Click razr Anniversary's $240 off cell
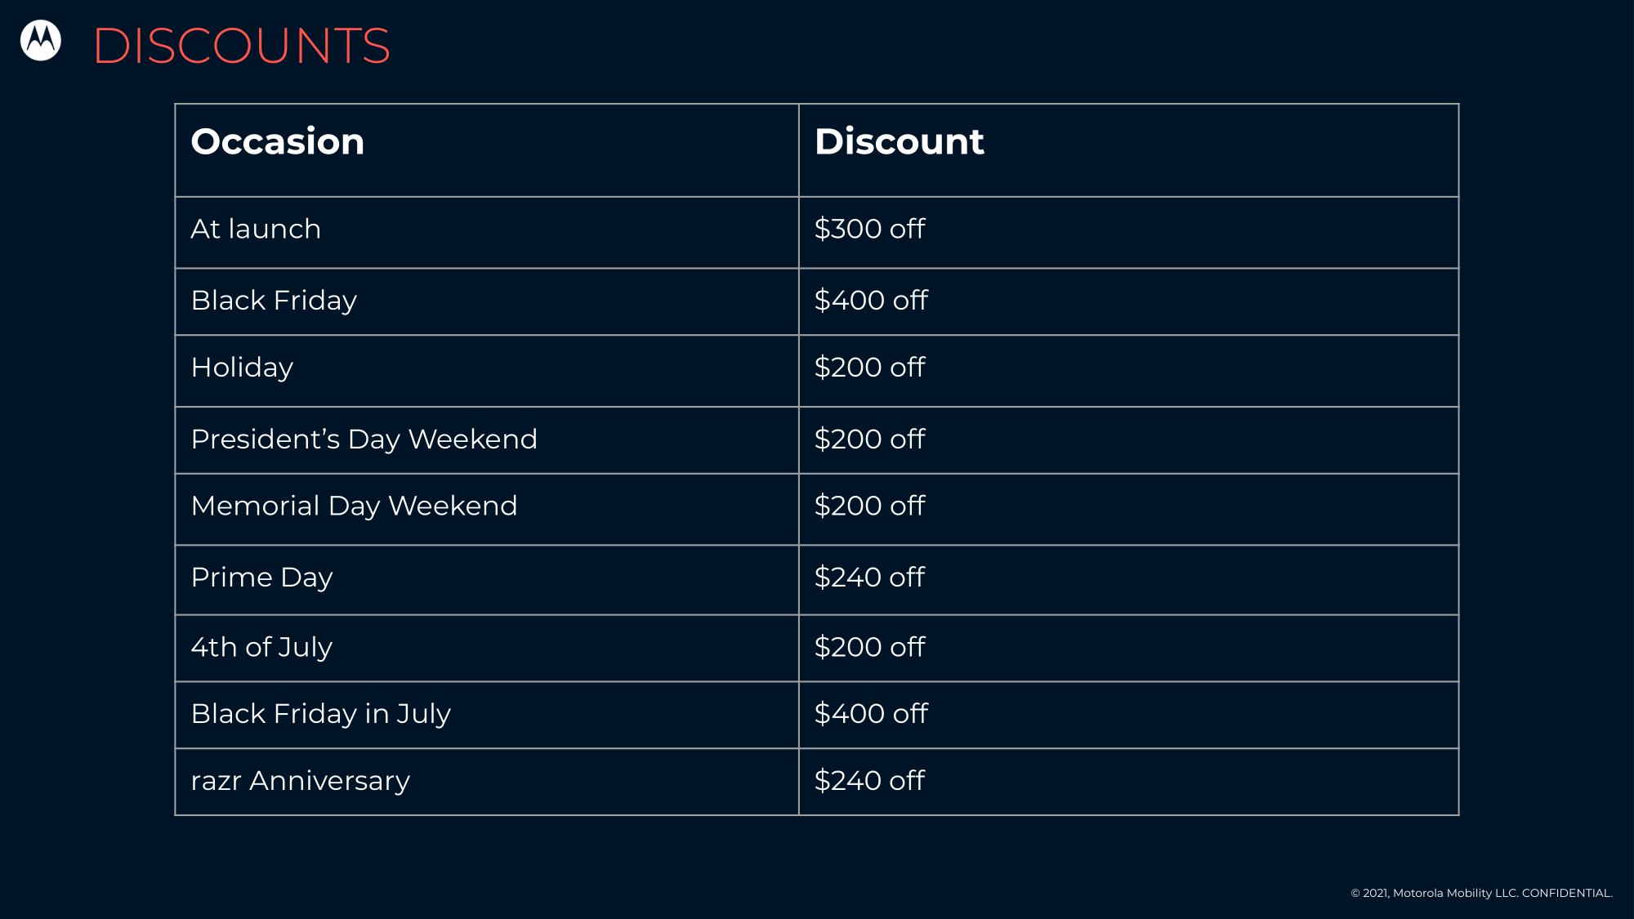The width and height of the screenshot is (1634, 919). [1128, 783]
